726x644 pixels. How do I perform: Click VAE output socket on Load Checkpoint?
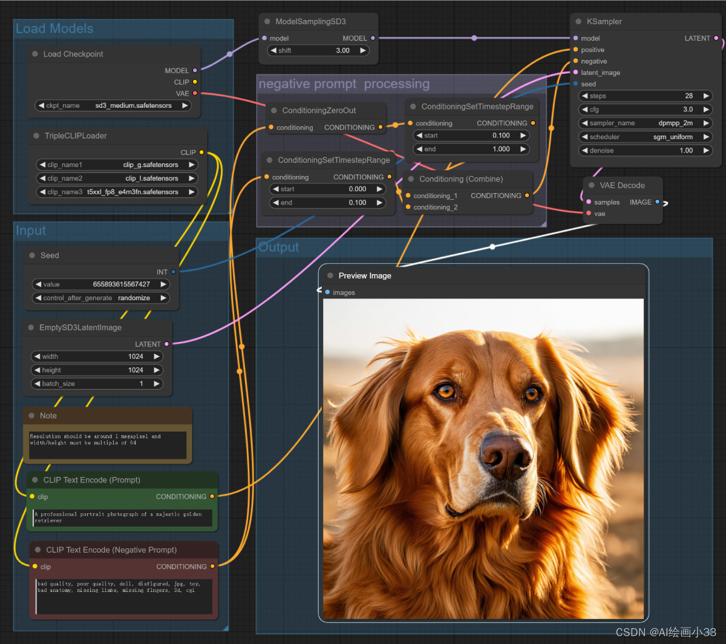coord(195,93)
